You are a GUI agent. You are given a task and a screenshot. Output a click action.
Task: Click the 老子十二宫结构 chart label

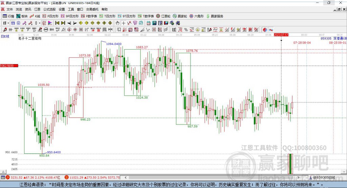pos(30,38)
